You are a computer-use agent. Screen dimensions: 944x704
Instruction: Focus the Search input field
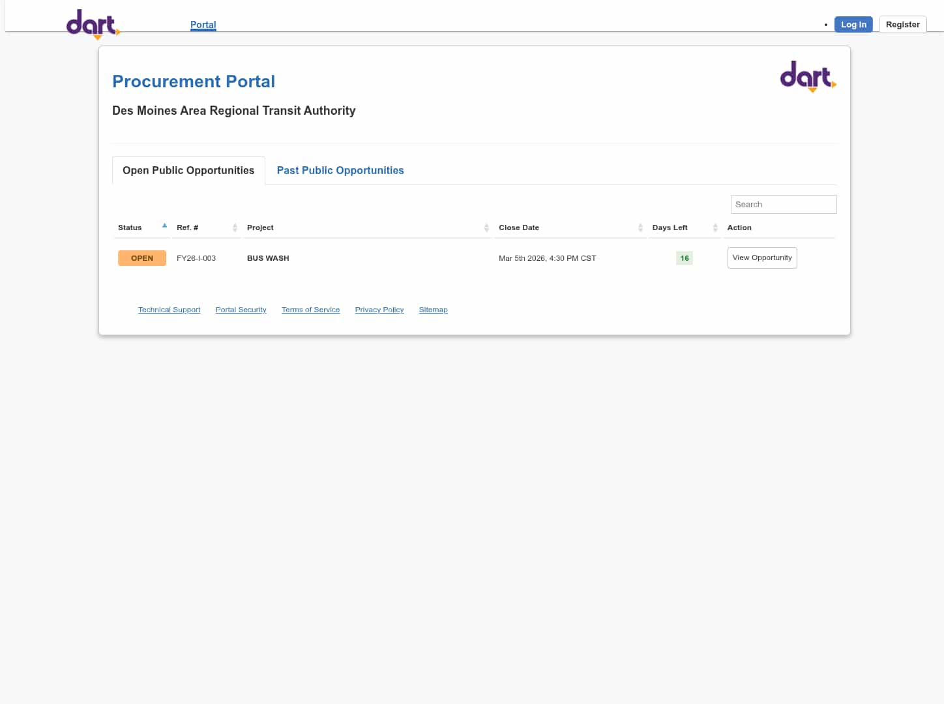click(783, 204)
